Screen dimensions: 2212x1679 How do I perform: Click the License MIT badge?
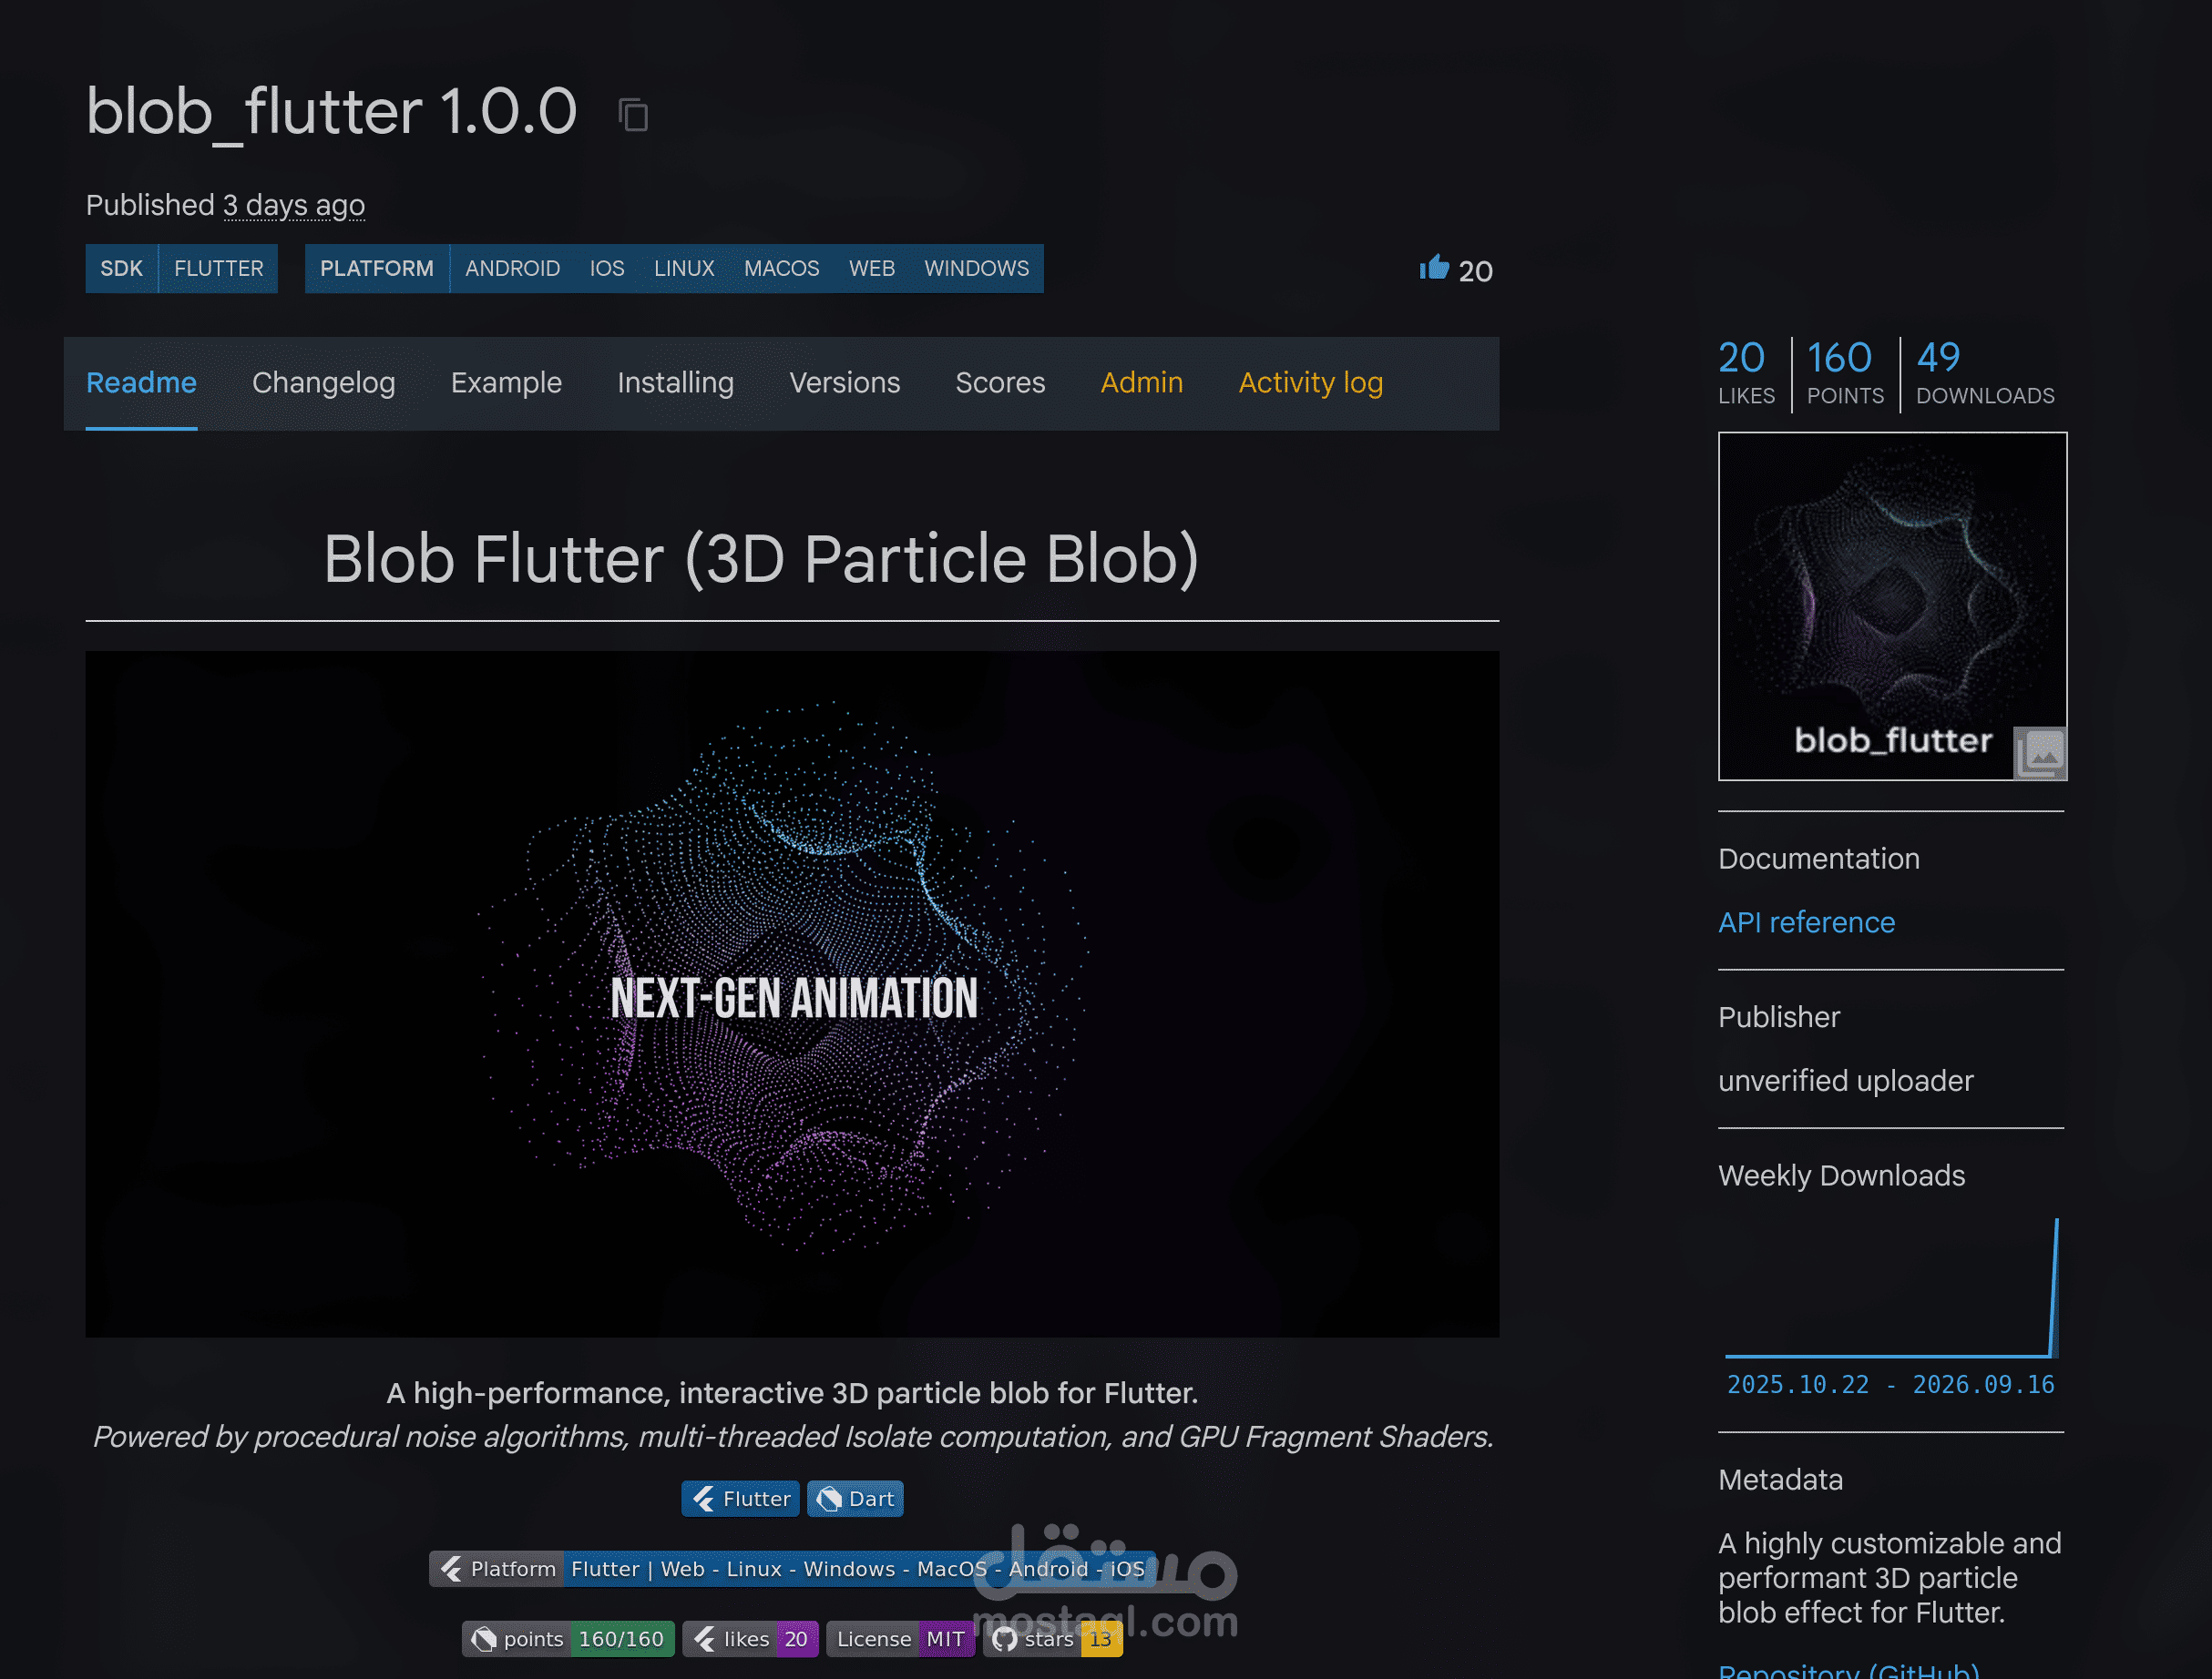(900, 1639)
